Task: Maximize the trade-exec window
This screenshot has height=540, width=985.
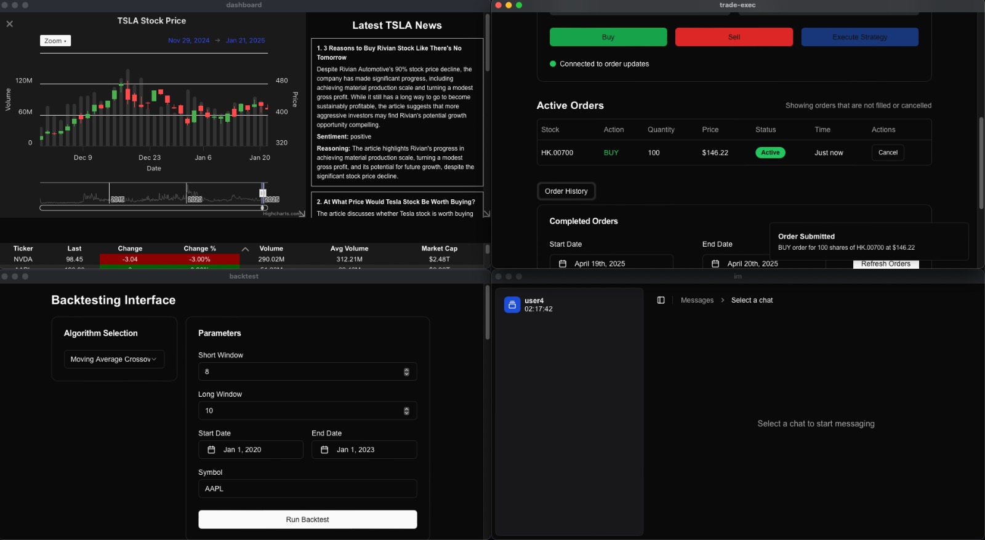Action: (x=519, y=5)
